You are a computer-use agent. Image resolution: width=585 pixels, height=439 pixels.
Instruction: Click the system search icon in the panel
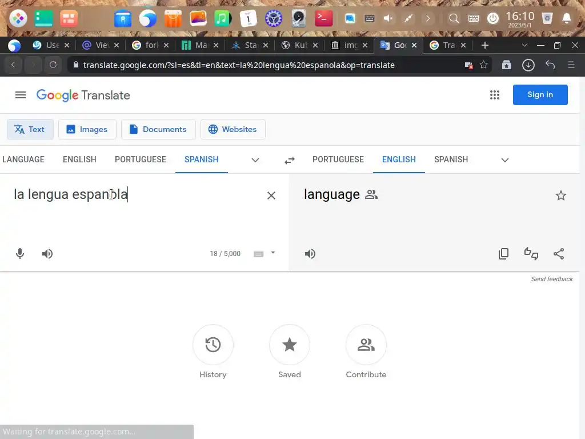454,18
